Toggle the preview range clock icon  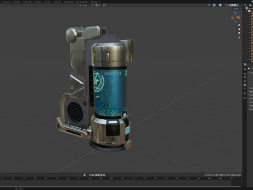pos(216,175)
